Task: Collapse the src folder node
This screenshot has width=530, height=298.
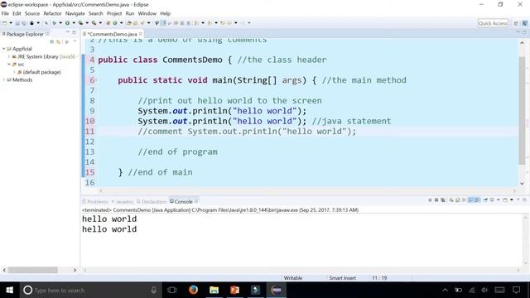Action: 9,65
